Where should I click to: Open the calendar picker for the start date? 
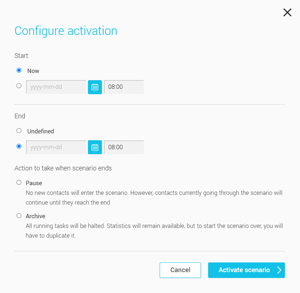tap(95, 87)
